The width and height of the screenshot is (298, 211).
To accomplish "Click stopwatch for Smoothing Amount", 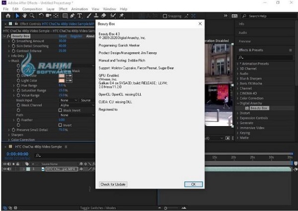I will point(13,41).
